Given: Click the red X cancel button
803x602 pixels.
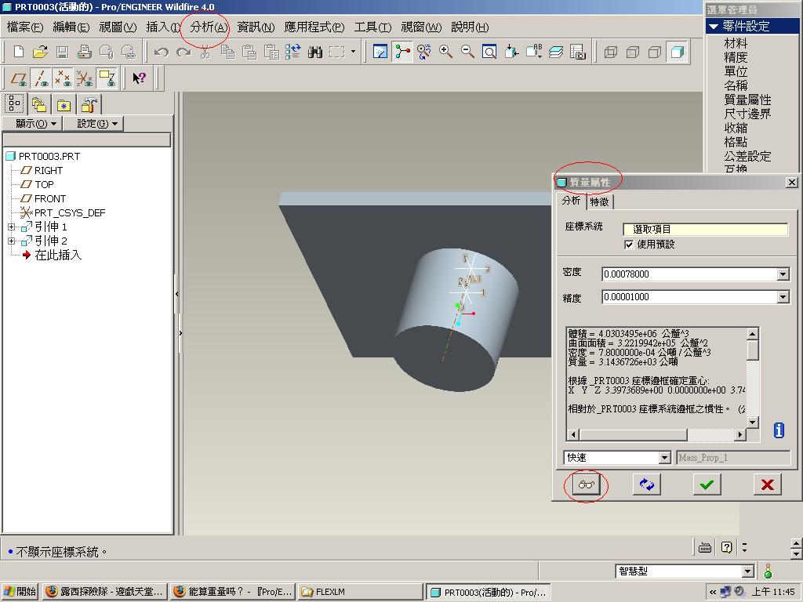Looking at the screenshot, I should tap(767, 484).
